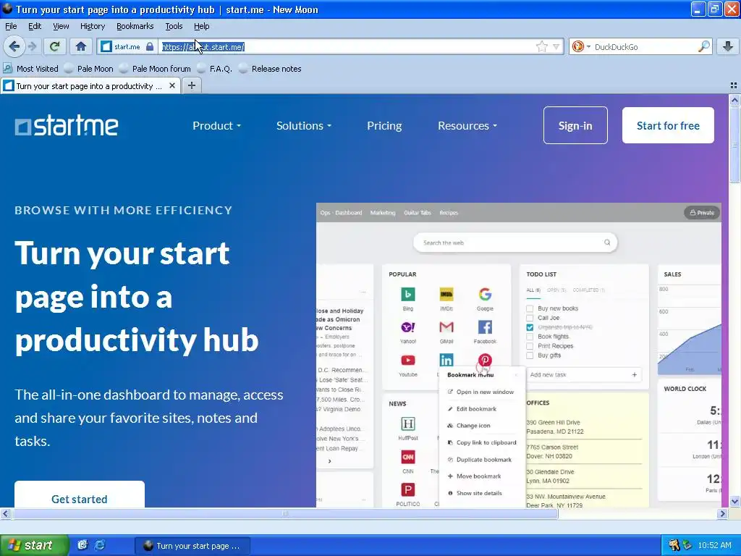This screenshot has width=741, height=556.
Task: Click the horizontal scroll right arrow
Action: point(722,513)
